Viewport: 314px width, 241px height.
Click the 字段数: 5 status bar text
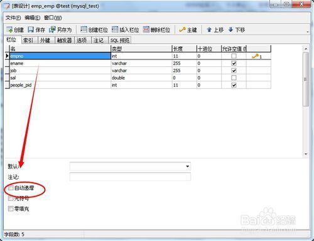(x=14, y=235)
